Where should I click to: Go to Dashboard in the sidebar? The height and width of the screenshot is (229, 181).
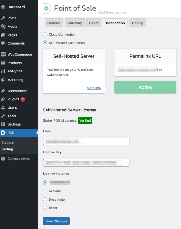pos(16,7)
